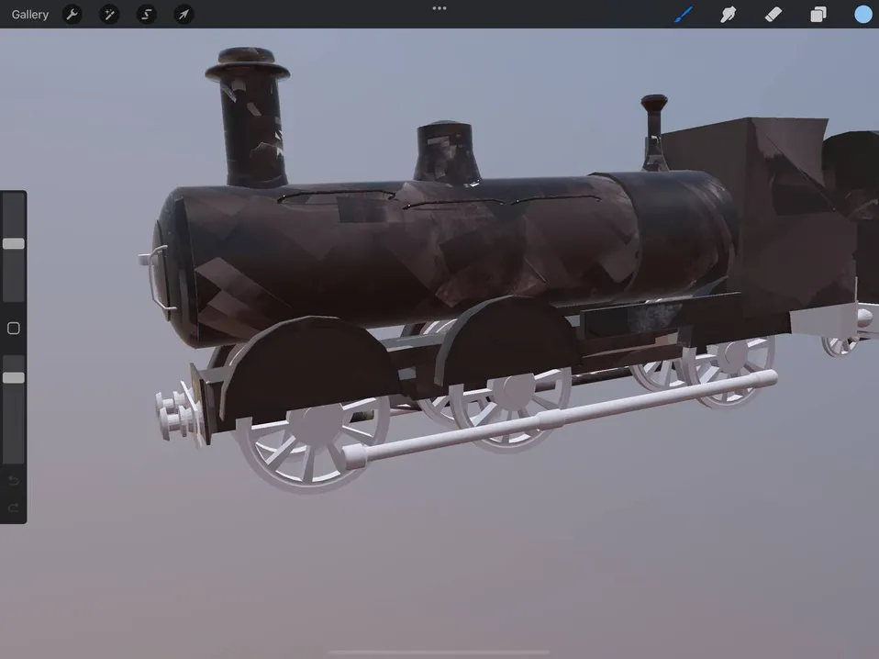
Task: Redo the action using sidebar arrow
Action: click(14, 508)
